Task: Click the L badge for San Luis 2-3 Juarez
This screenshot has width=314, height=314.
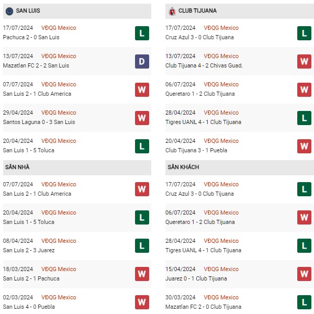Action: click(x=142, y=246)
